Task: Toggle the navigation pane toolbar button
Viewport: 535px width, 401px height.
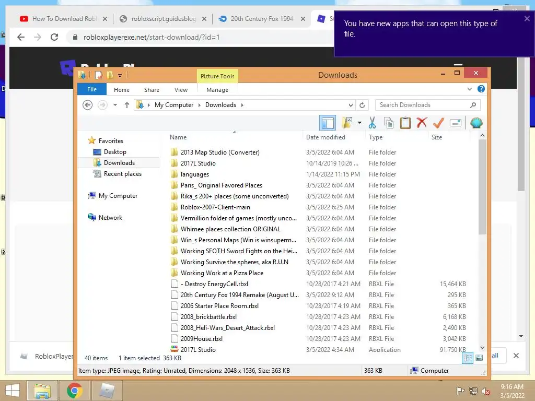Action: [328, 123]
